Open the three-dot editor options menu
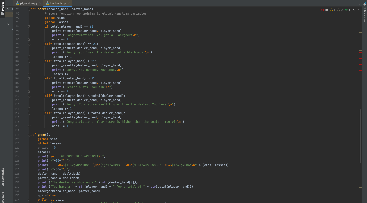This screenshot has height=203, width=367. (x=359, y=3)
